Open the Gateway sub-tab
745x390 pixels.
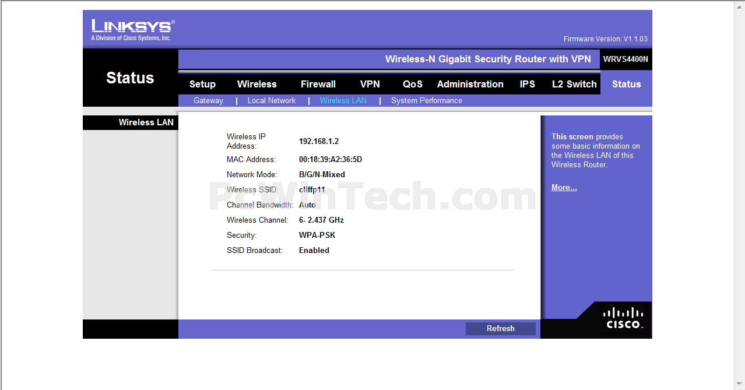208,100
